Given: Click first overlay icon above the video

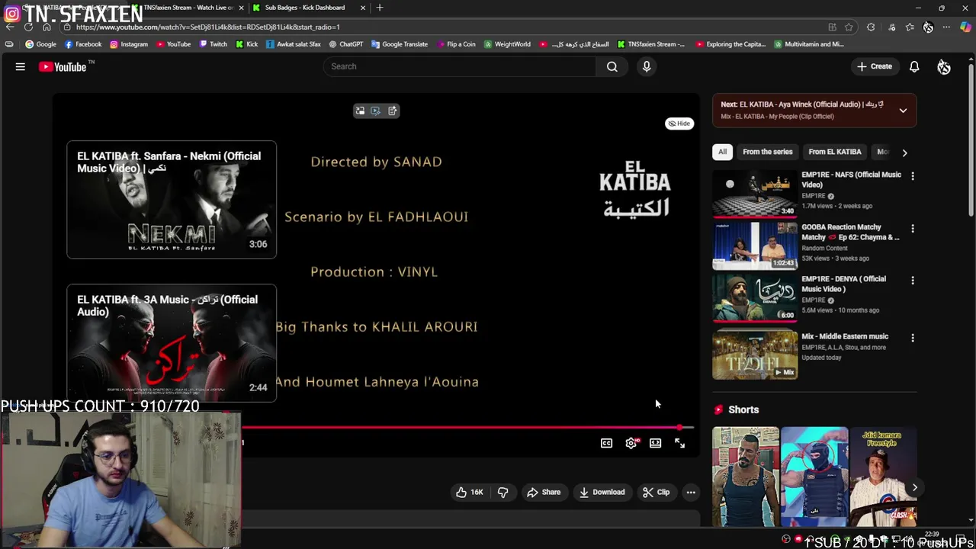Looking at the screenshot, I should tap(360, 111).
